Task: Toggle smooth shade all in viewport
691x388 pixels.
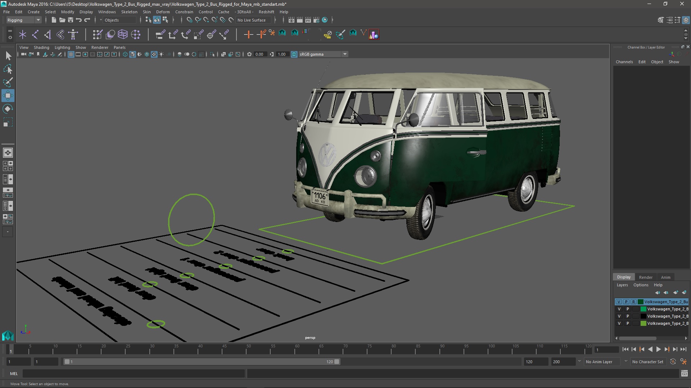Action: click(132, 54)
